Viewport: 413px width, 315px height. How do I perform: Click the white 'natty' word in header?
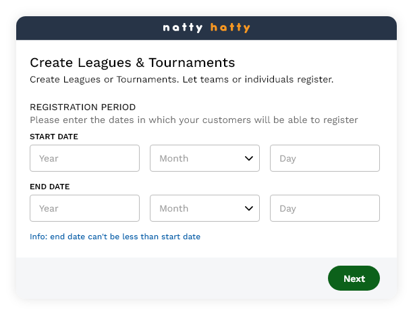click(x=183, y=28)
